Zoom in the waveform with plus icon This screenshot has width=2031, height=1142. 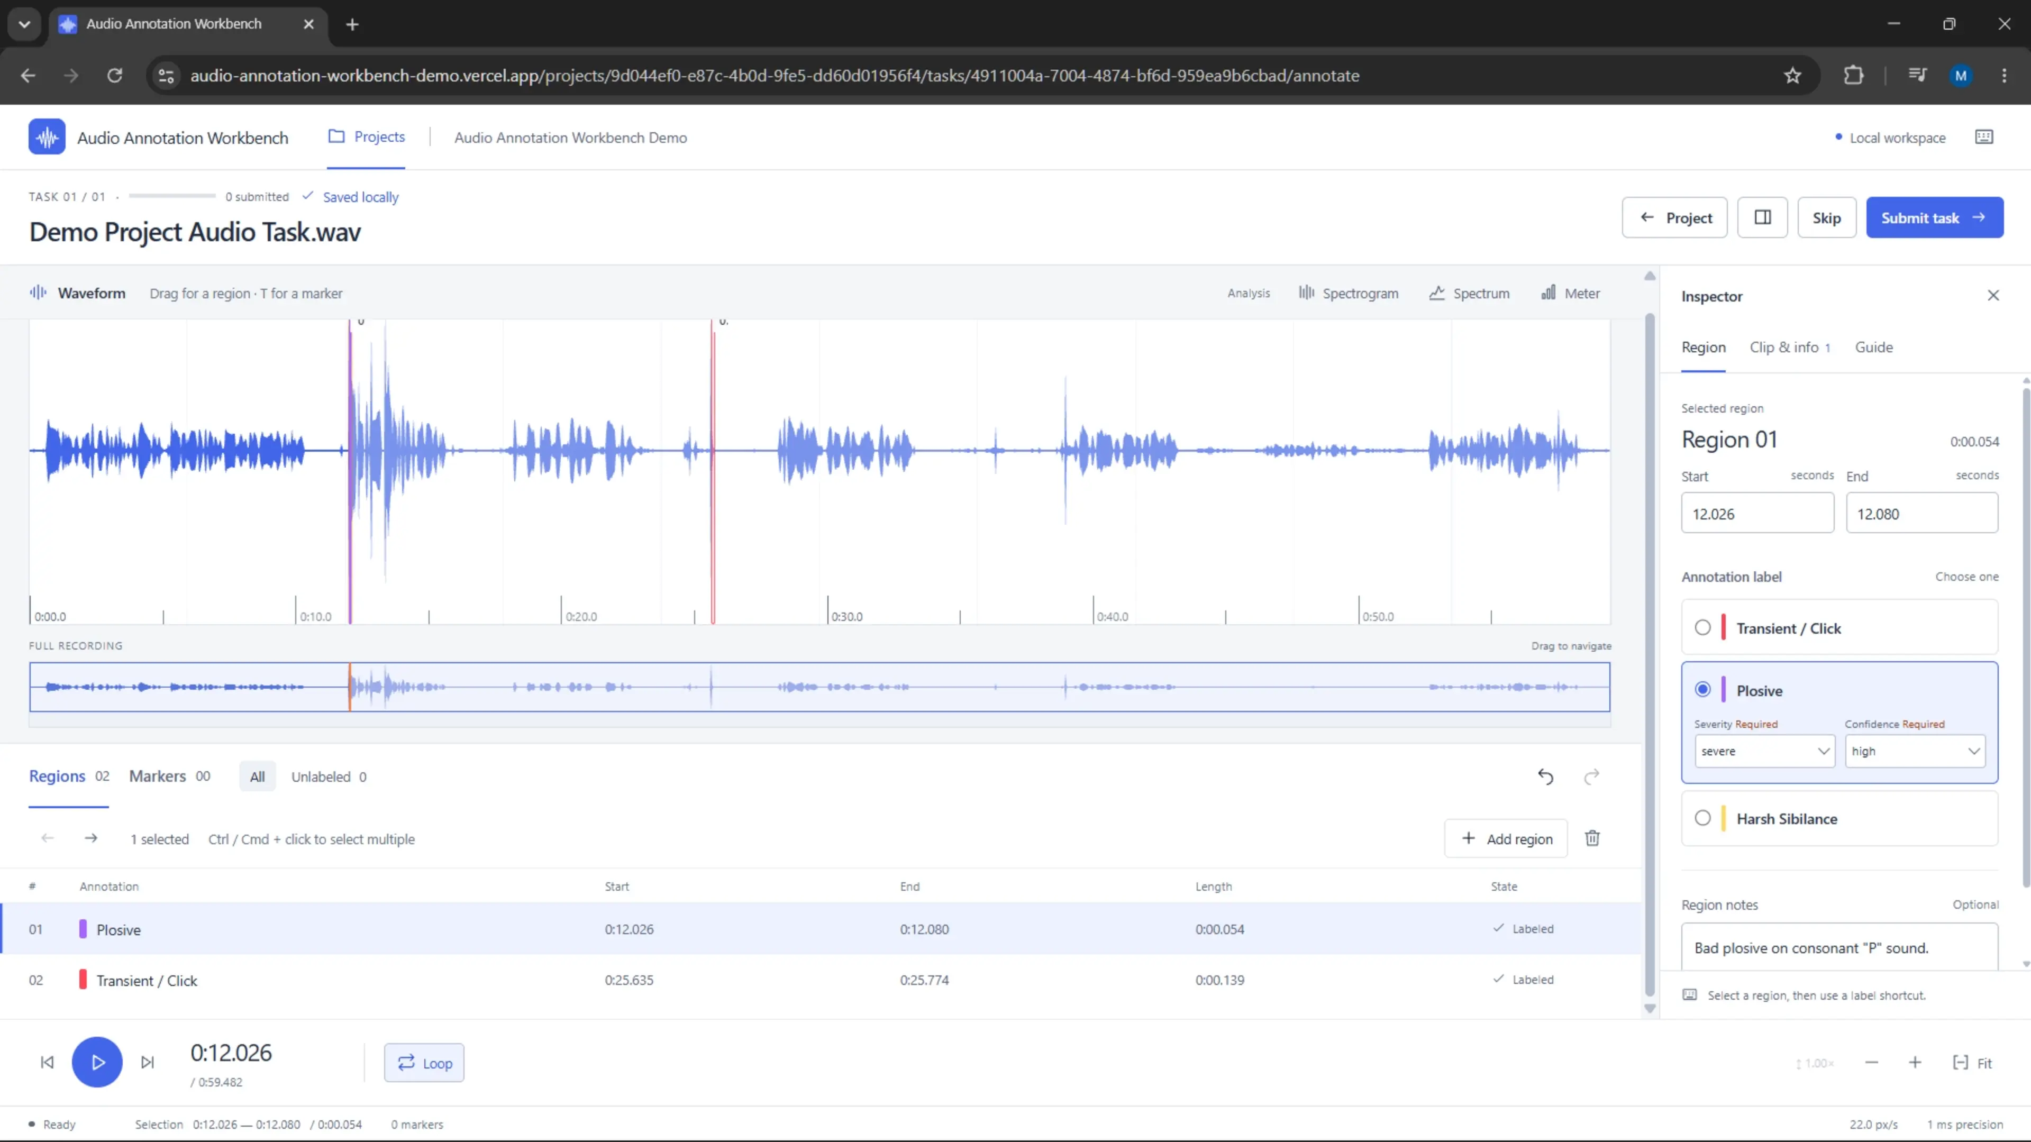tap(1915, 1063)
